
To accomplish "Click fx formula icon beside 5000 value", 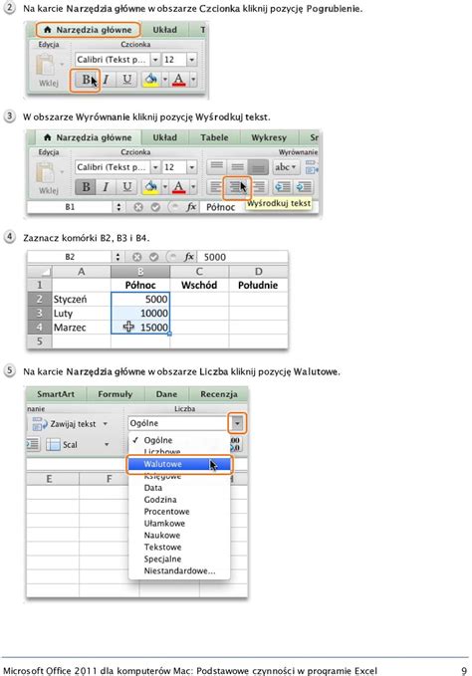I will (189, 258).
